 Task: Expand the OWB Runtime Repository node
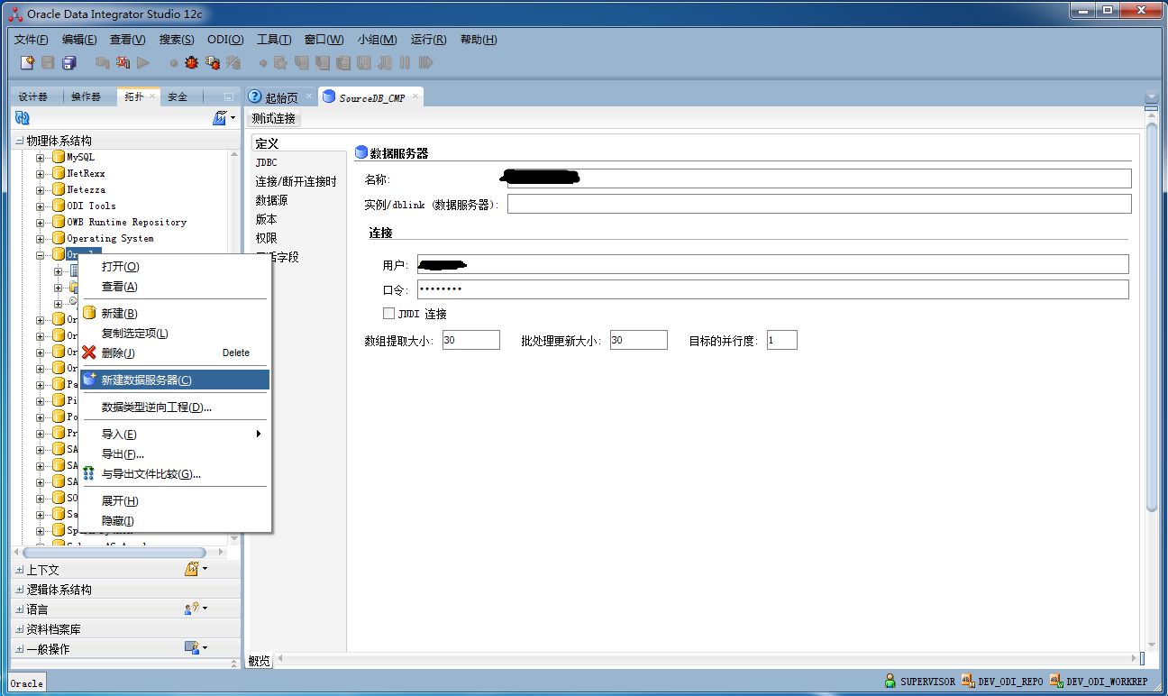click(x=41, y=223)
